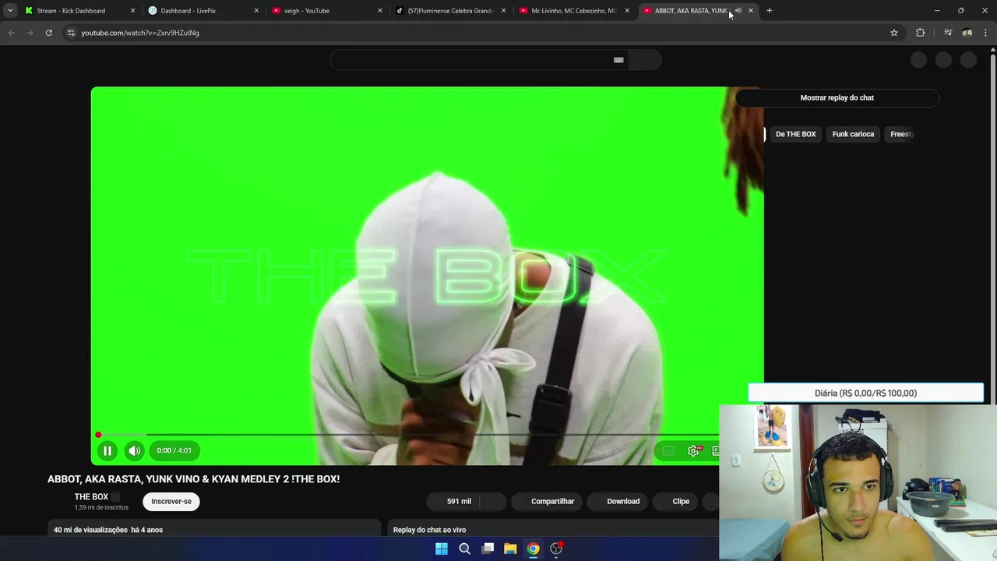Open Task View on the taskbar
997x561 pixels.
488,549
